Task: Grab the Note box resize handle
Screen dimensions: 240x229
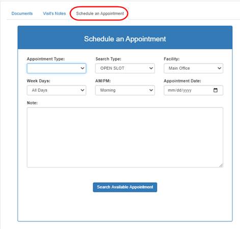Action: (x=221, y=165)
